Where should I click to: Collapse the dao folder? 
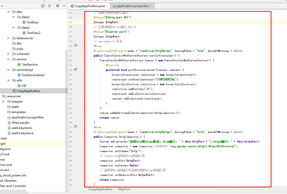(x=9, y=12)
